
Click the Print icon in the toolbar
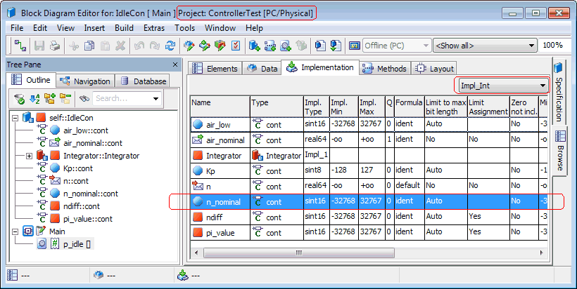pos(55,46)
